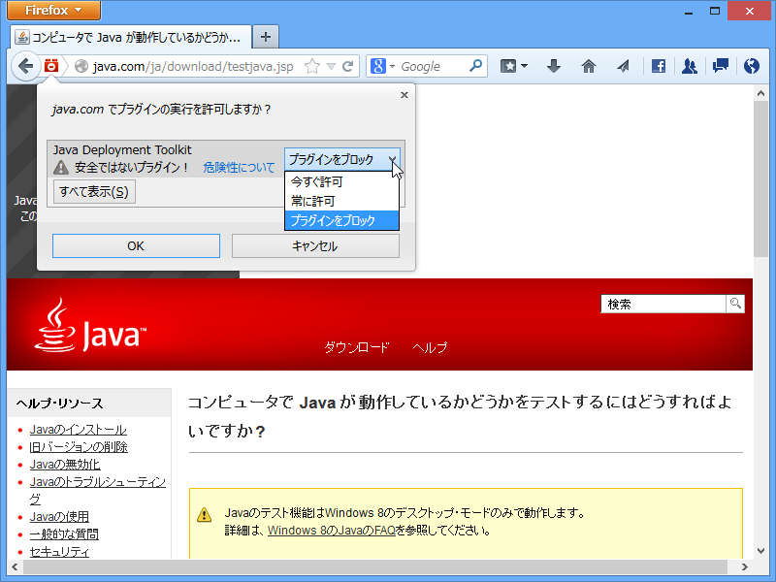This screenshot has height=582, width=776.
Task: Click the yellow notice warning icon
Action: click(204, 515)
